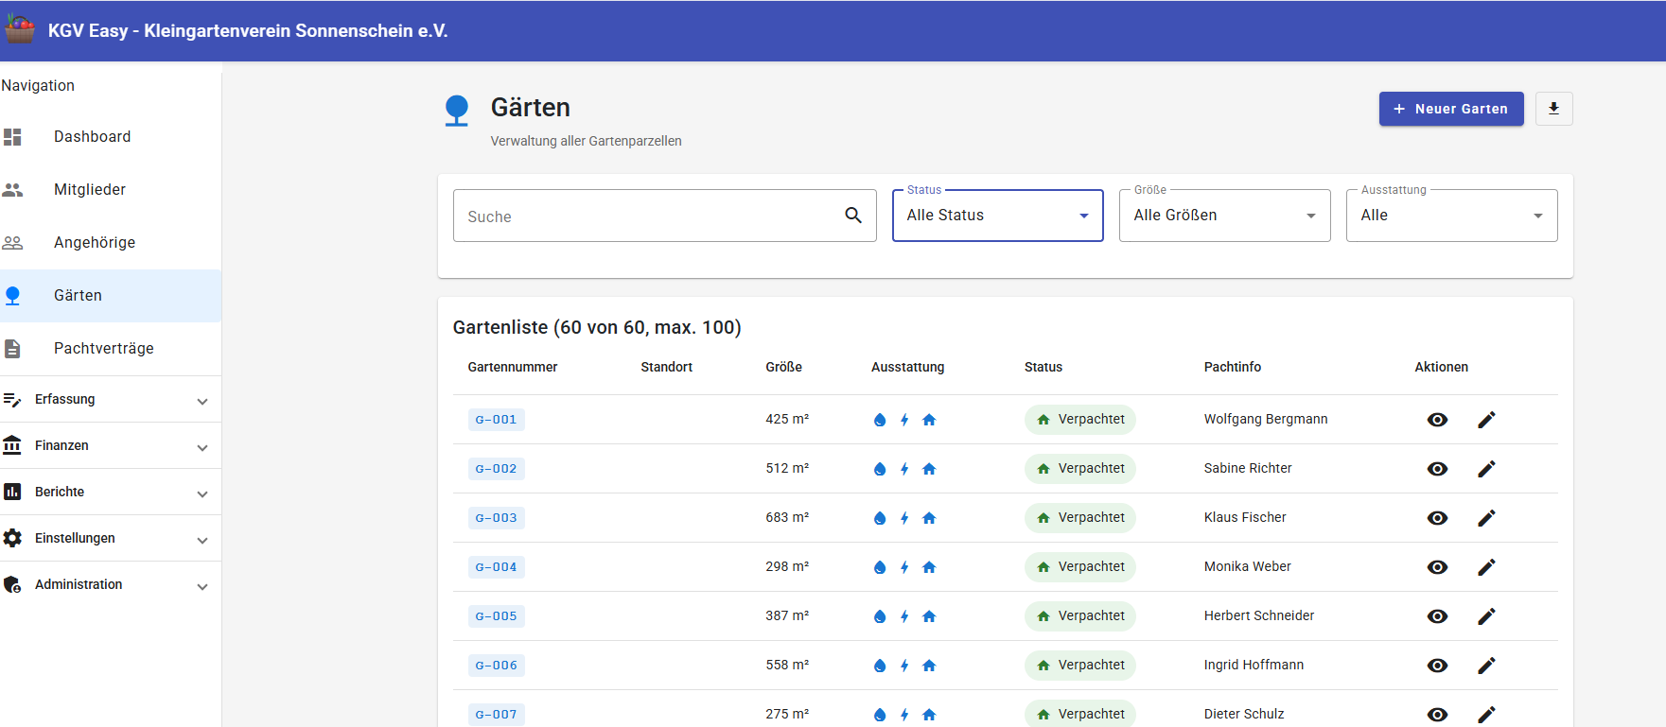Screen dimensions: 1666x727
Task: Click the tree icon beside Gärten heading
Action: click(x=457, y=111)
